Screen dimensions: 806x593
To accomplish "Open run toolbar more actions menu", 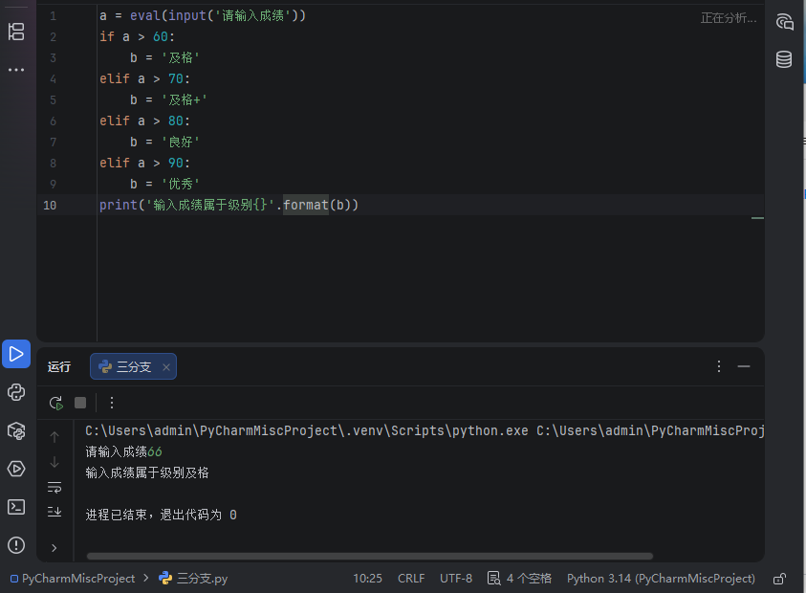I will (112, 403).
